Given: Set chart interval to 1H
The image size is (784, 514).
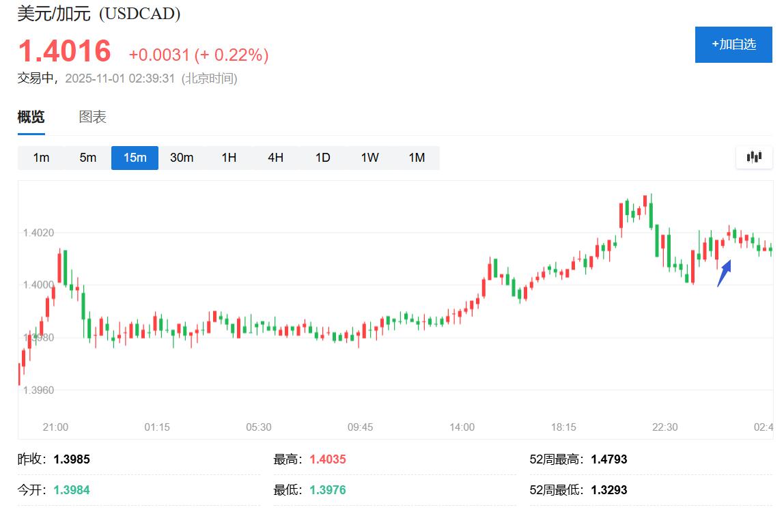Looking at the screenshot, I should 229,158.
